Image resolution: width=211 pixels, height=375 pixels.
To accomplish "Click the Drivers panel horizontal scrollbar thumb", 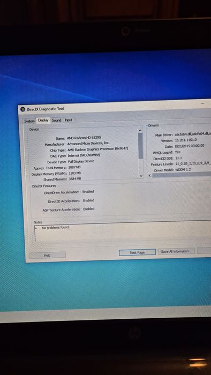I will 182,175.
